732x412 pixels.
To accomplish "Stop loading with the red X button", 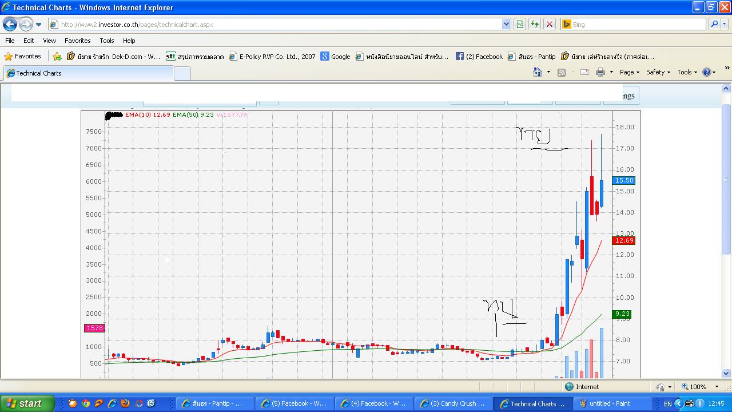I will coord(550,25).
